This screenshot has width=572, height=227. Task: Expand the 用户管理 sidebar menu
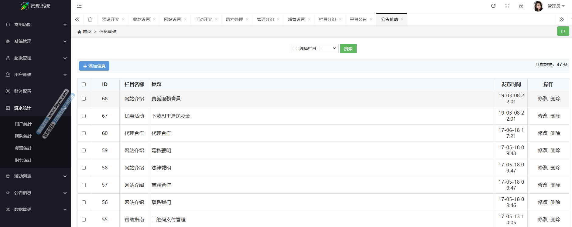pyautogui.click(x=36, y=75)
